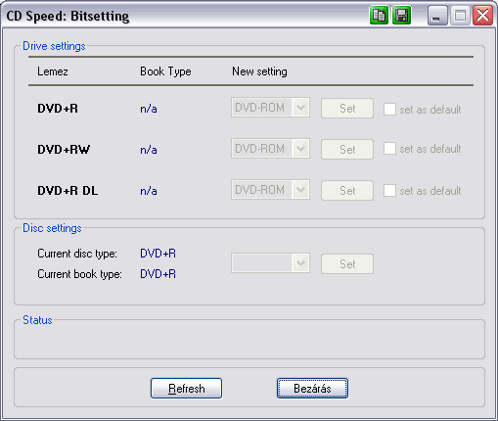Click the 'Lemez' column header

(53, 71)
